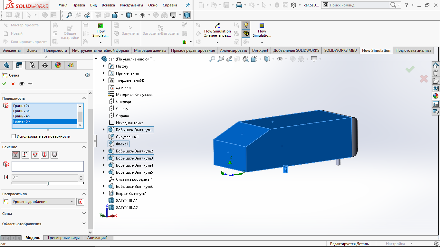Discard changes via viewport red X

point(424,78)
